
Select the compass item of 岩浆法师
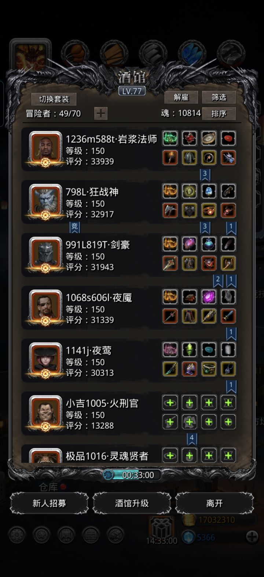(209, 138)
